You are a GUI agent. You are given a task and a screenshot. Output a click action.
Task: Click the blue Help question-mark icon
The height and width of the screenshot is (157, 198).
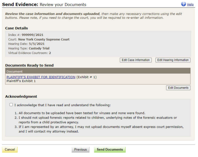[x=184, y=4]
